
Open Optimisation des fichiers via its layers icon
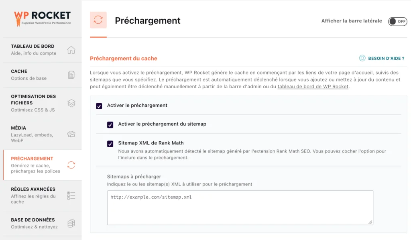click(x=71, y=103)
